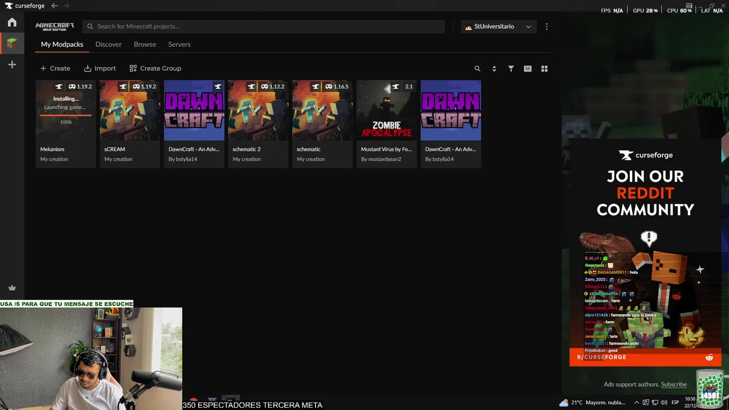
Task: Click Forge anvil icon on first DawnCraft
Action: coord(218,87)
